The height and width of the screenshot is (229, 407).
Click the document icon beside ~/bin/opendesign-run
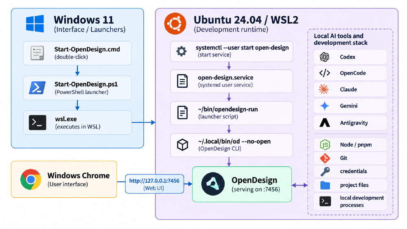[x=182, y=113]
